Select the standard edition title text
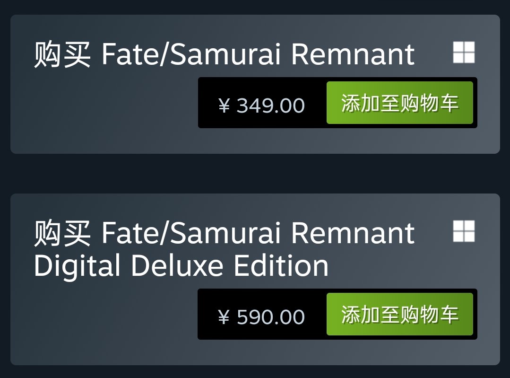This screenshot has width=510, height=378. (x=224, y=54)
